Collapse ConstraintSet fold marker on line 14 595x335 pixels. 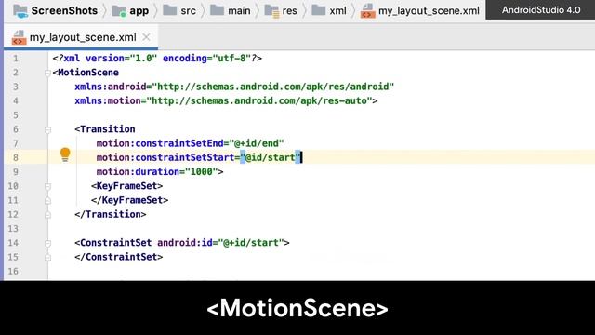[x=47, y=243]
